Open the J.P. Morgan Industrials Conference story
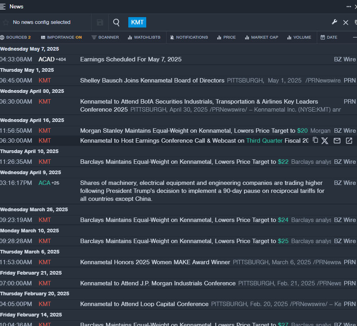Viewport: 357px width, 326px height. 158,283
